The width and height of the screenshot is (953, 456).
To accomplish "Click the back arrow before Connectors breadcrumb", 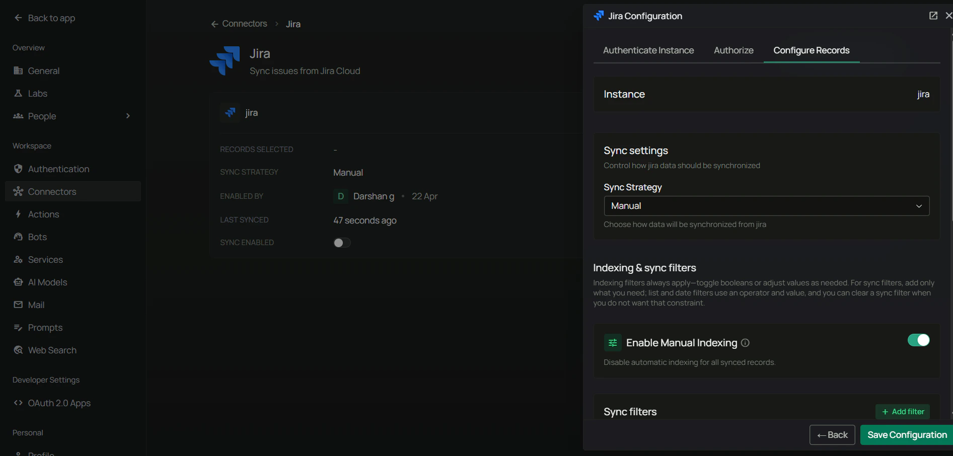I will click(x=214, y=24).
